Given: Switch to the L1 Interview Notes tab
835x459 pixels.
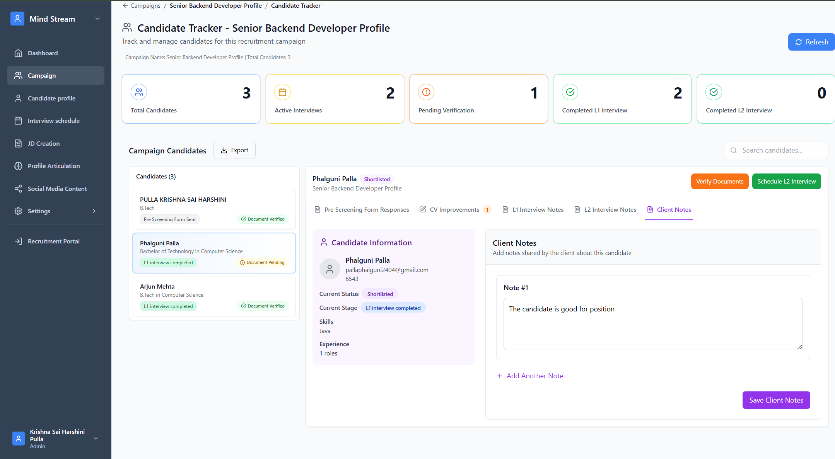Looking at the screenshot, I should [533, 210].
